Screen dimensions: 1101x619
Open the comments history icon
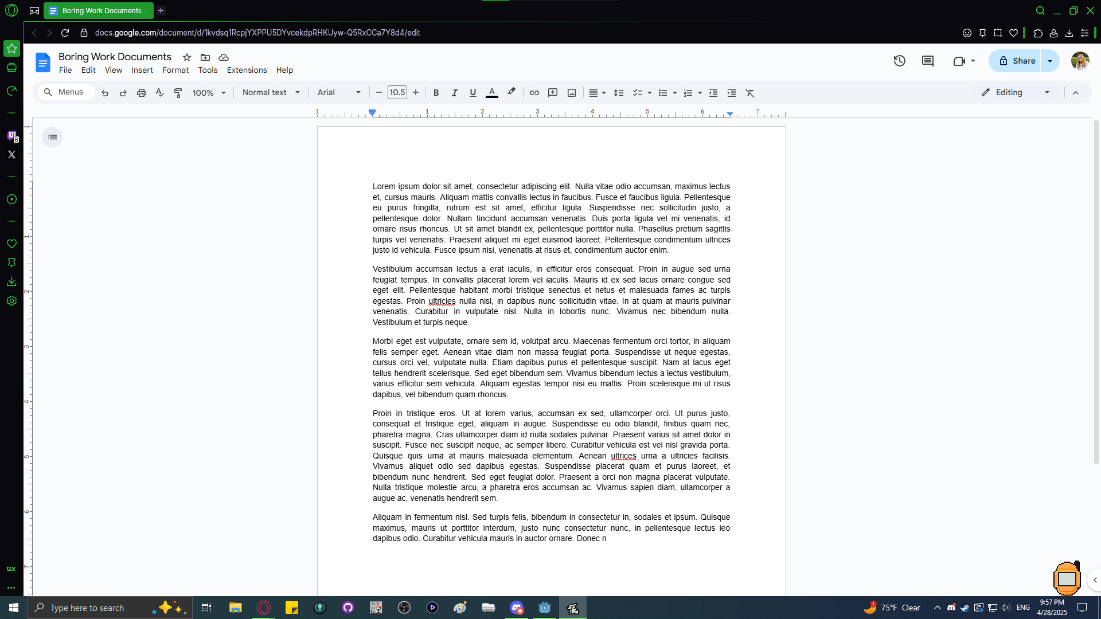[x=927, y=61]
